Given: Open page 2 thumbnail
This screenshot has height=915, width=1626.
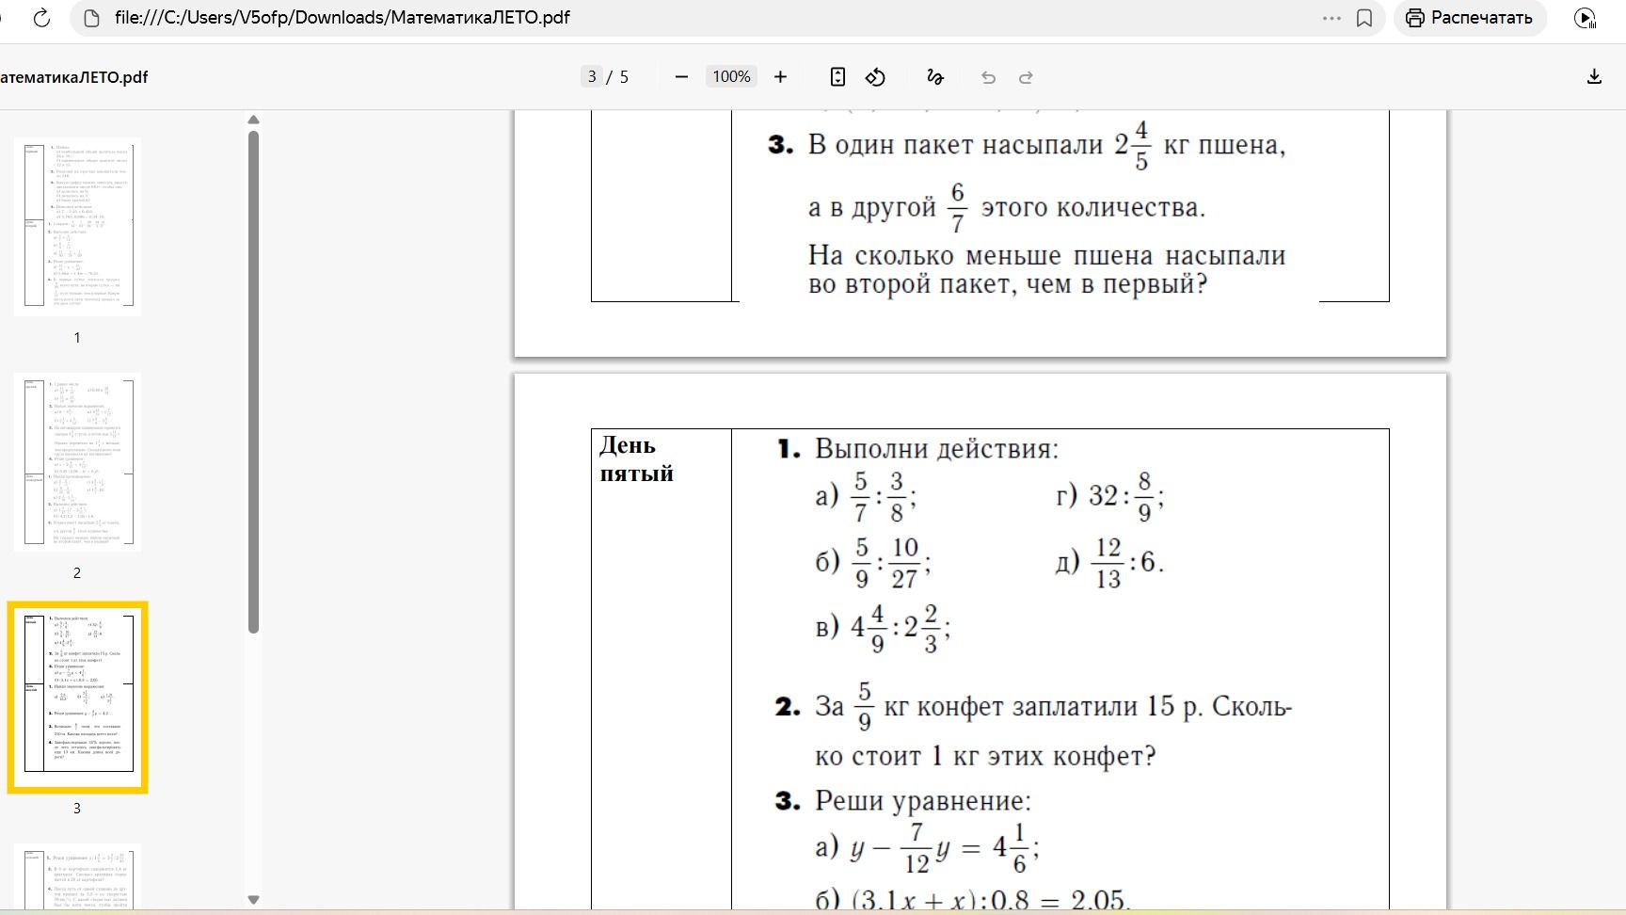Looking at the screenshot, I should (77, 461).
